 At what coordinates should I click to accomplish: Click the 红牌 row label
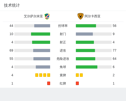tap(63, 83)
